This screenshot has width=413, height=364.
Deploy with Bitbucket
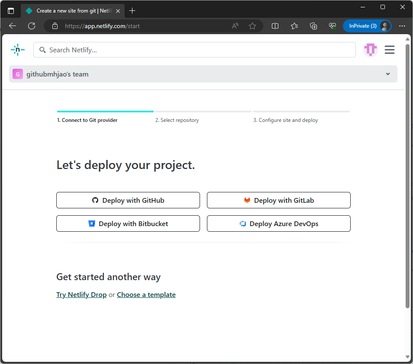click(128, 224)
